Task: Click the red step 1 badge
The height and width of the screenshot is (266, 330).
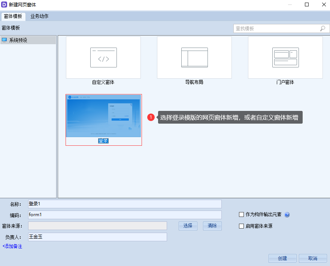Action: point(151,117)
